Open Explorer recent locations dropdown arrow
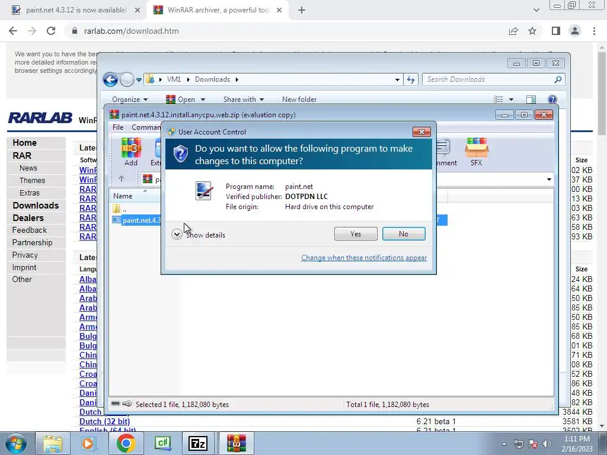 coord(139,80)
